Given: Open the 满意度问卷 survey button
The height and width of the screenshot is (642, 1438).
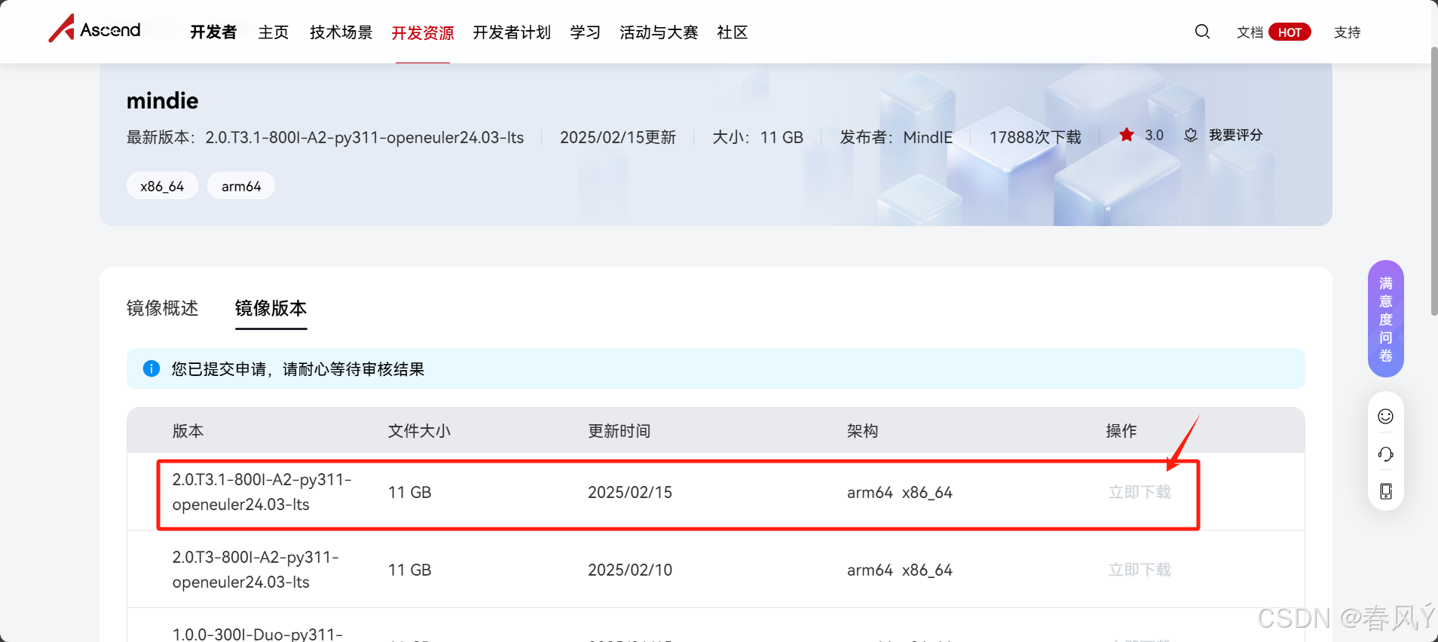Looking at the screenshot, I should pyautogui.click(x=1386, y=319).
